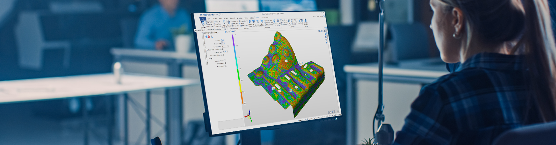Click the XYZ axis triad in viewport corner
Screen dimensions: 556x145
pyautogui.click(x=249, y=116)
